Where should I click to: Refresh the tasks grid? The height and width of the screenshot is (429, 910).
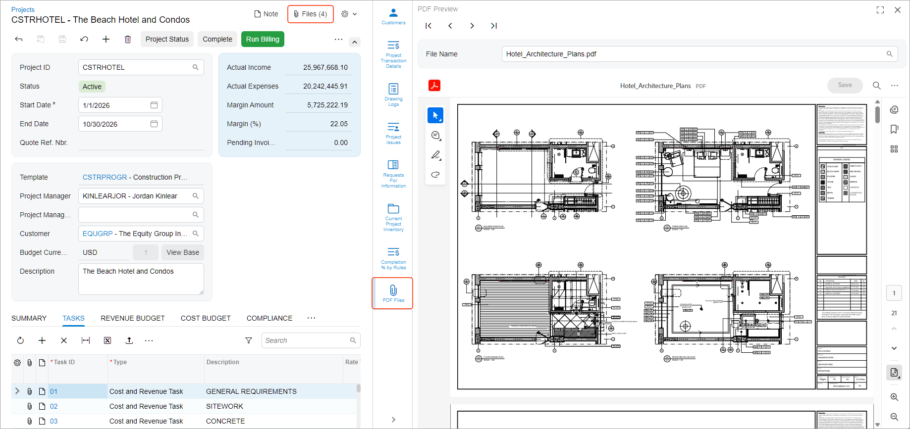pos(20,340)
